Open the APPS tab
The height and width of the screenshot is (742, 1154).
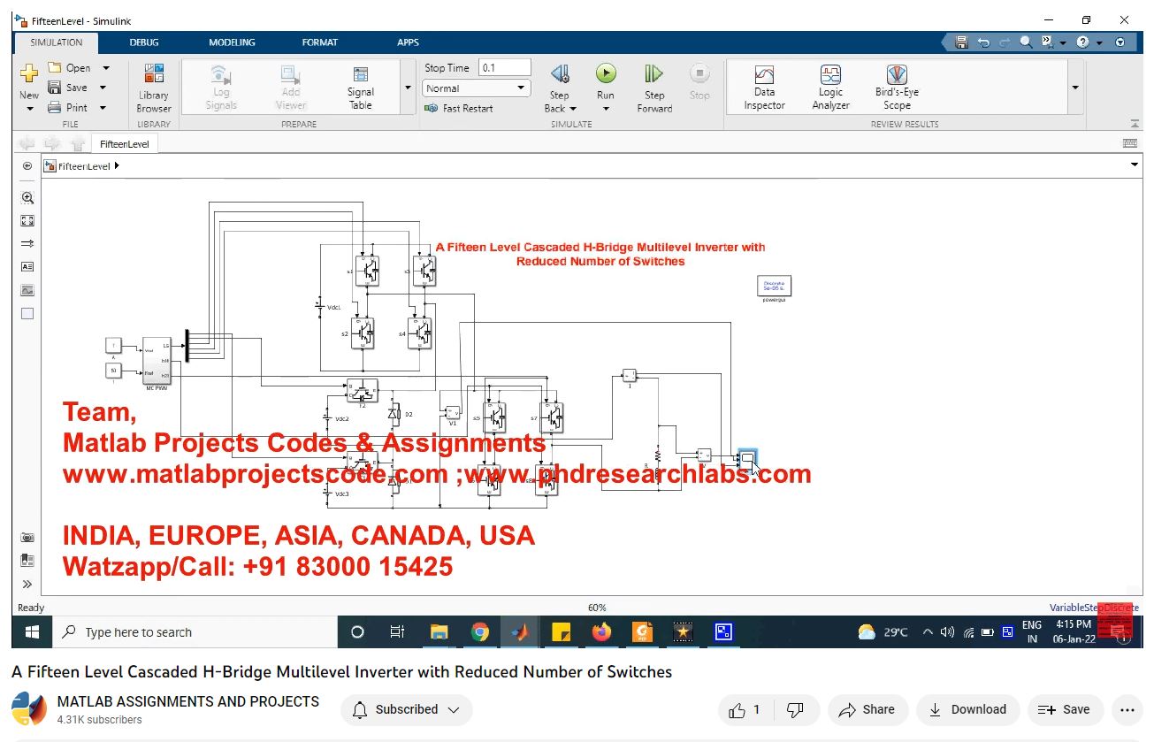tap(408, 42)
